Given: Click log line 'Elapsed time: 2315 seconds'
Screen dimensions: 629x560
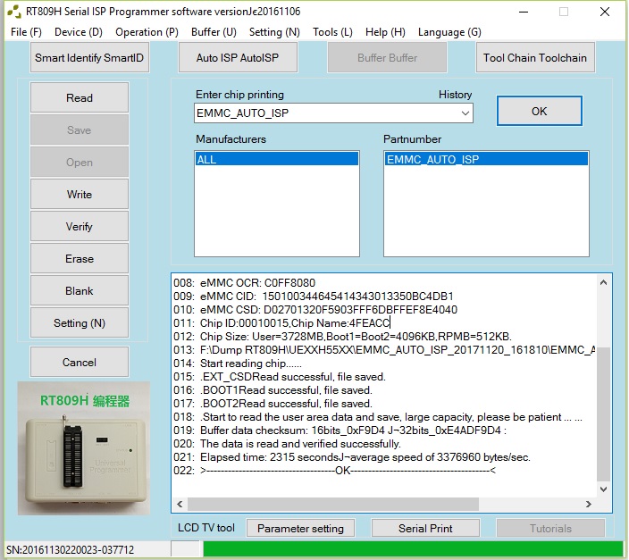Looking at the screenshot, I should pos(352,457).
